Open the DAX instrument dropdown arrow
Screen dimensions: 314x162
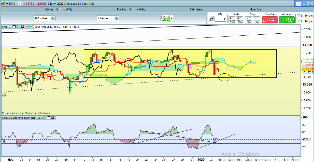(x=7, y=4)
